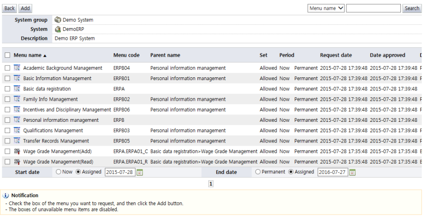Tick the select-all checkbox in table header
Screen dimensions: 423x216
(7, 55)
